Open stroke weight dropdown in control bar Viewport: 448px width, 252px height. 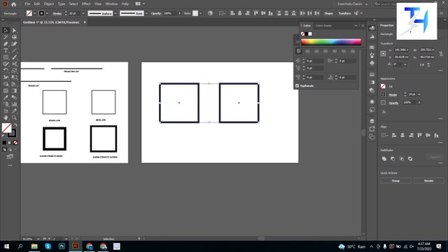83,13
